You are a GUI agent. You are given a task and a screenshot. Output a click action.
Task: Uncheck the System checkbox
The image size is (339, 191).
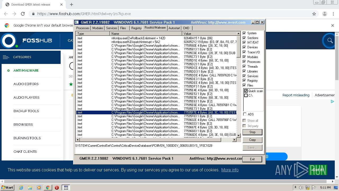click(x=244, y=33)
